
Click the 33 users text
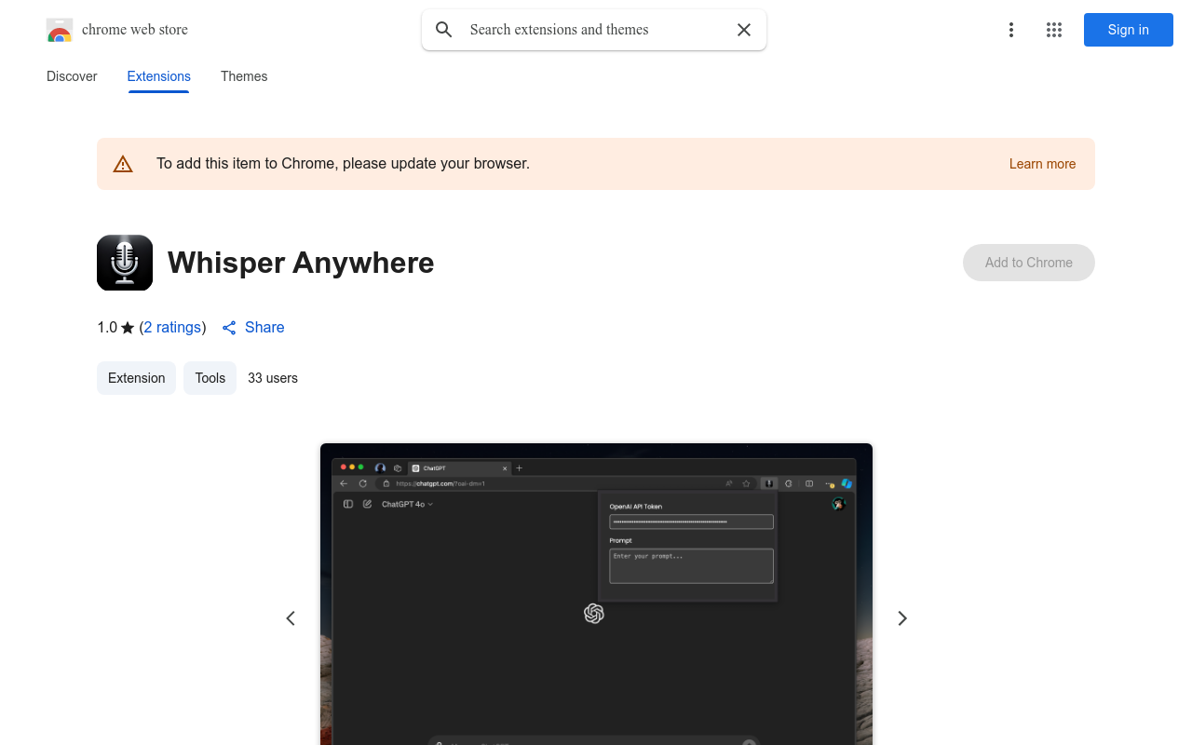(273, 378)
